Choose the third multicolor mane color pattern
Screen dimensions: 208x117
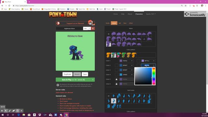(x=119, y=55)
